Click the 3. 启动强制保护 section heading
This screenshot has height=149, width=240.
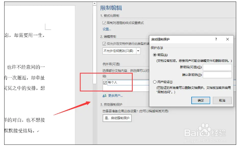(111, 104)
